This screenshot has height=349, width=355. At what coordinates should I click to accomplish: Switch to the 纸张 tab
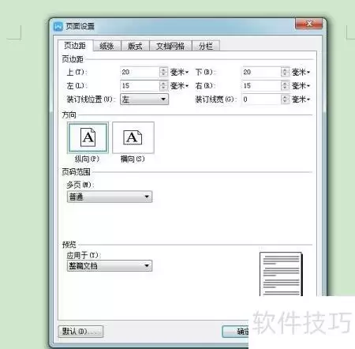tap(106, 46)
